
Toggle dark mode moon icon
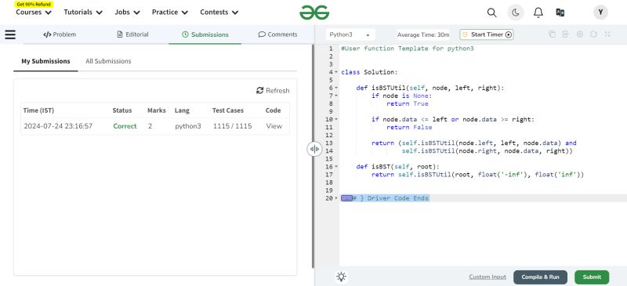(516, 13)
